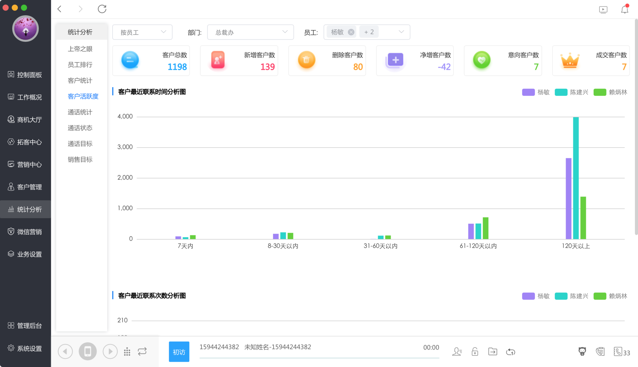Open 微信营销 in the sidebar
This screenshot has height=367, width=638.
coord(25,232)
